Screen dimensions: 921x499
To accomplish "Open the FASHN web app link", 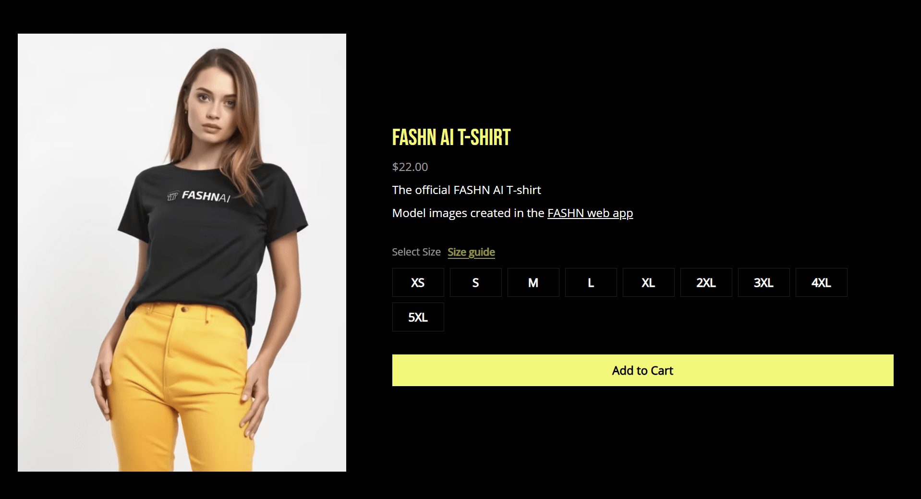I will pyautogui.click(x=590, y=213).
